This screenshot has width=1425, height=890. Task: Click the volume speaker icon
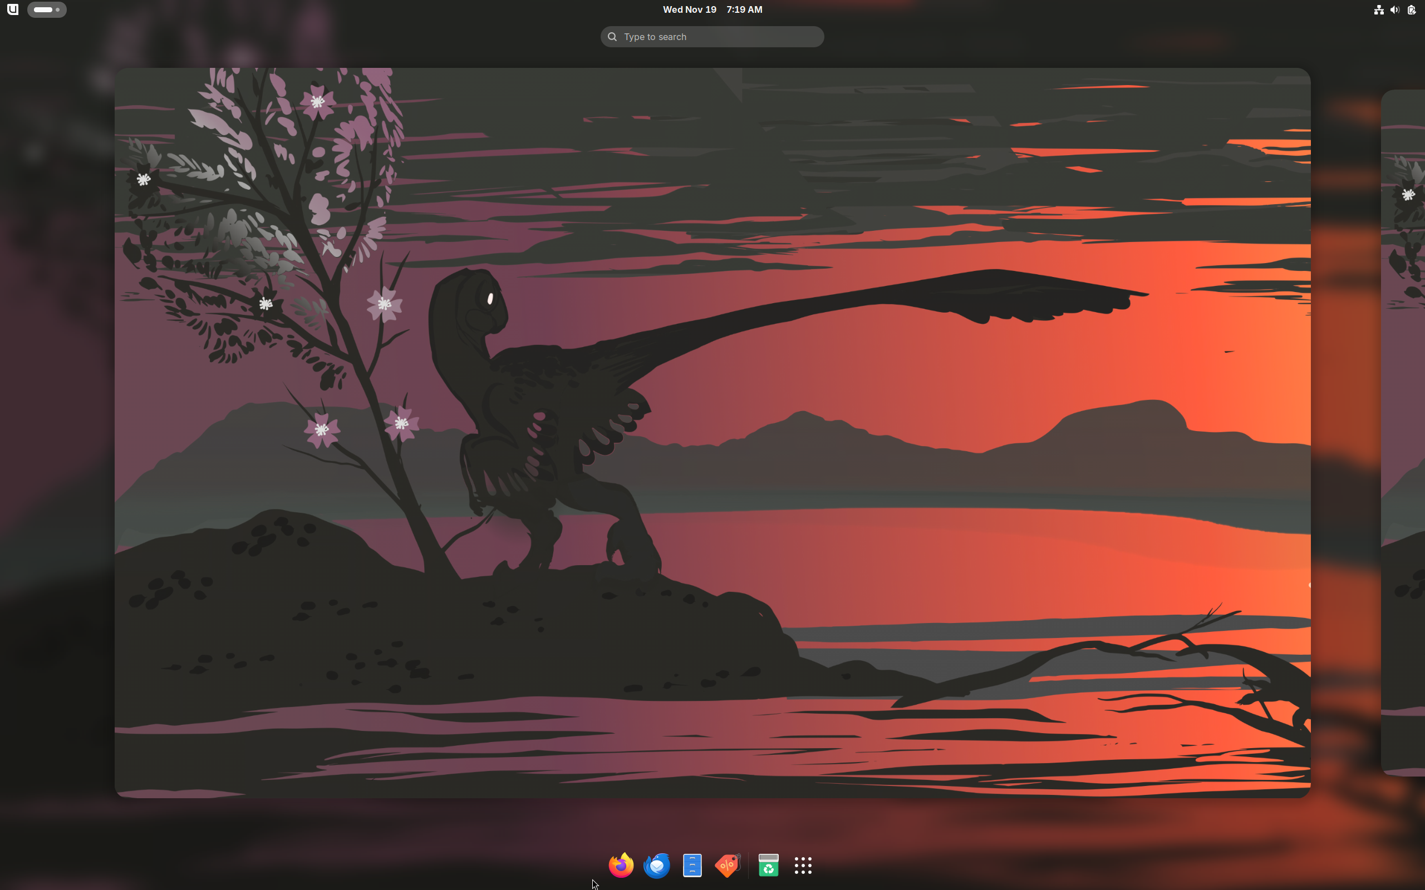point(1395,9)
